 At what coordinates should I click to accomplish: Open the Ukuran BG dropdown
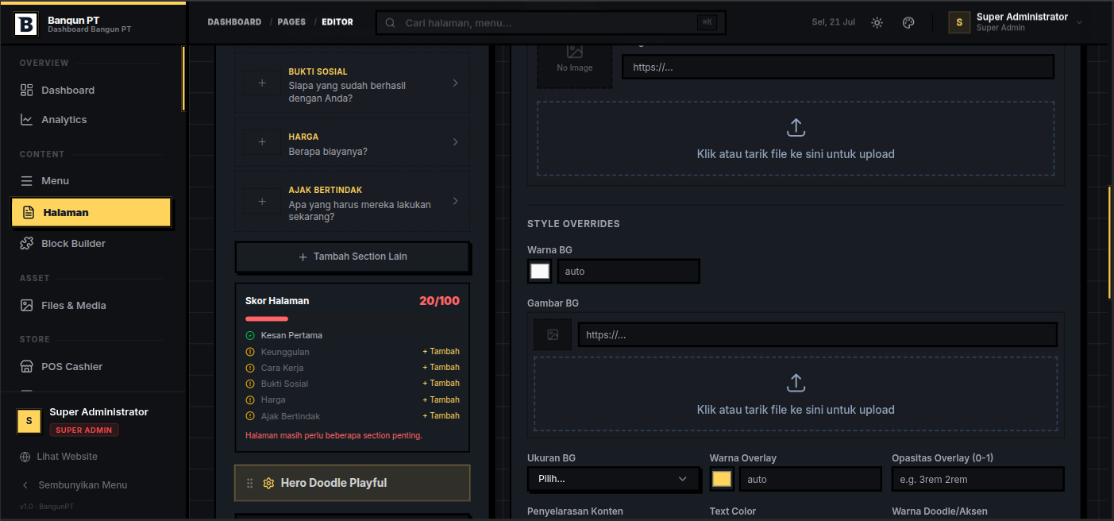click(x=614, y=480)
